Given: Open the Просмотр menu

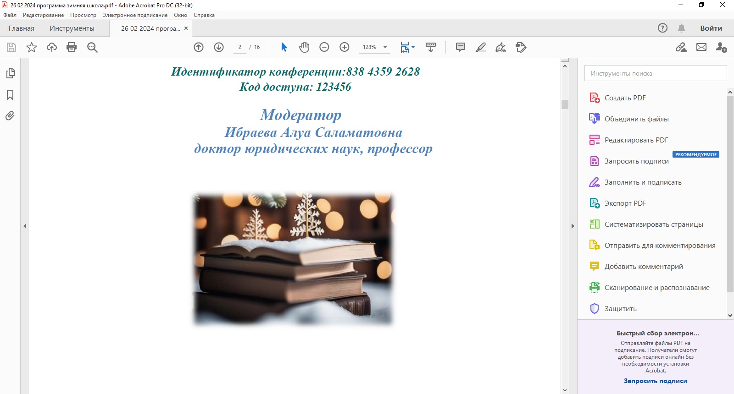Looking at the screenshot, I should pyautogui.click(x=83, y=15).
